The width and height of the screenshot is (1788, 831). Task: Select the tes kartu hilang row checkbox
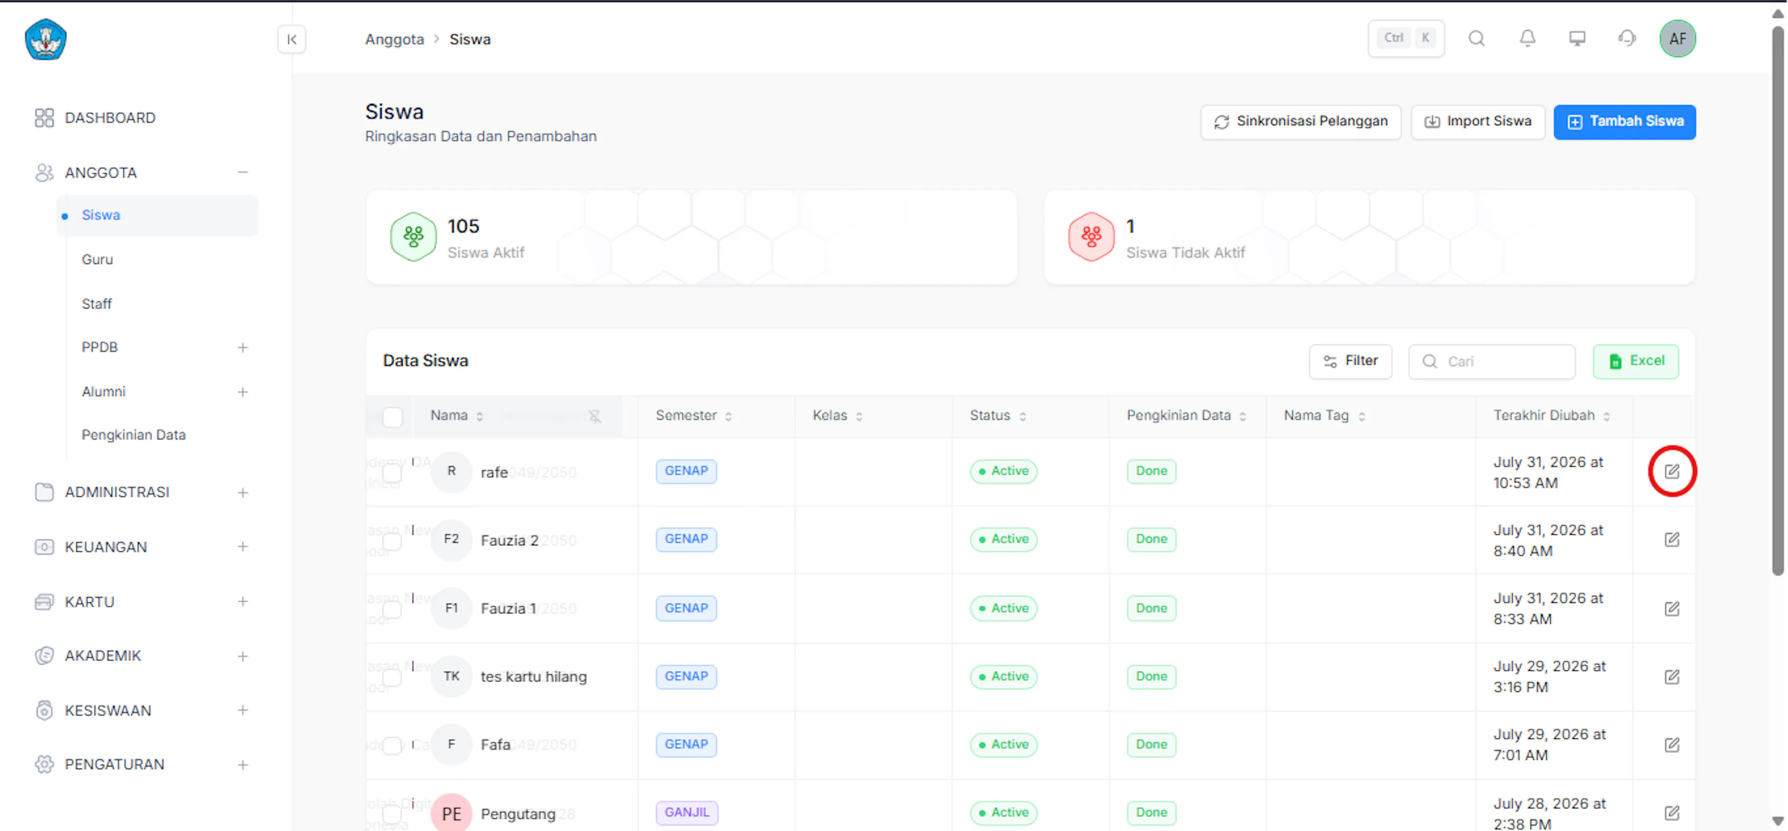pyautogui.click(x=392, y=677)
